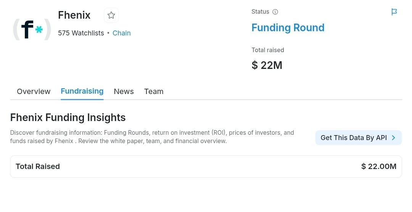412x212 pixels.
Task: Click the Total Raised row label
Action: (x=37, y=166)
